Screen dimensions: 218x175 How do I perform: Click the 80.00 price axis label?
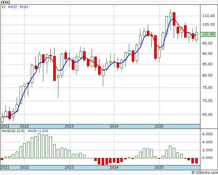tap(207, 75)
